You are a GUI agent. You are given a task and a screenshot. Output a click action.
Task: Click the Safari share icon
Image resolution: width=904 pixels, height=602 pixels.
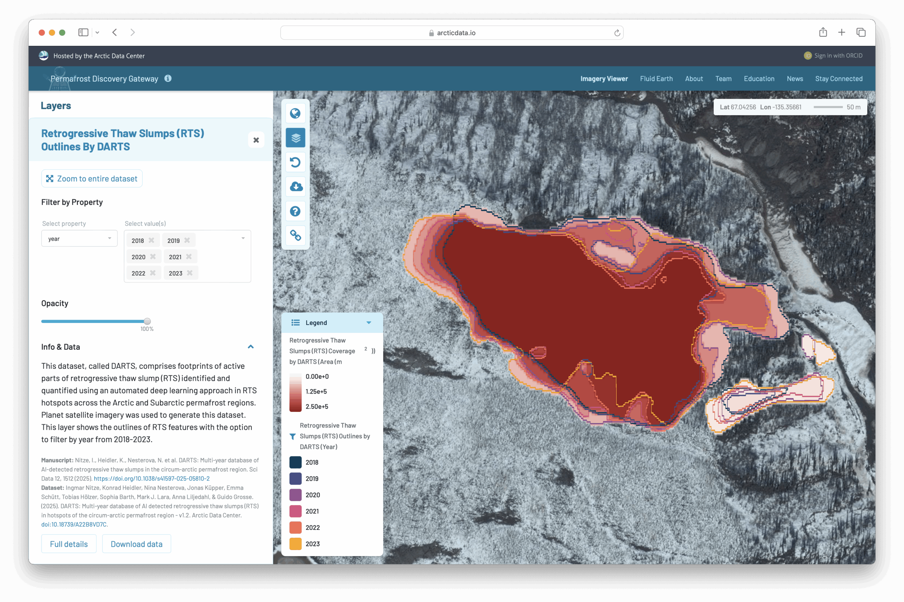(x=823, y=33)
